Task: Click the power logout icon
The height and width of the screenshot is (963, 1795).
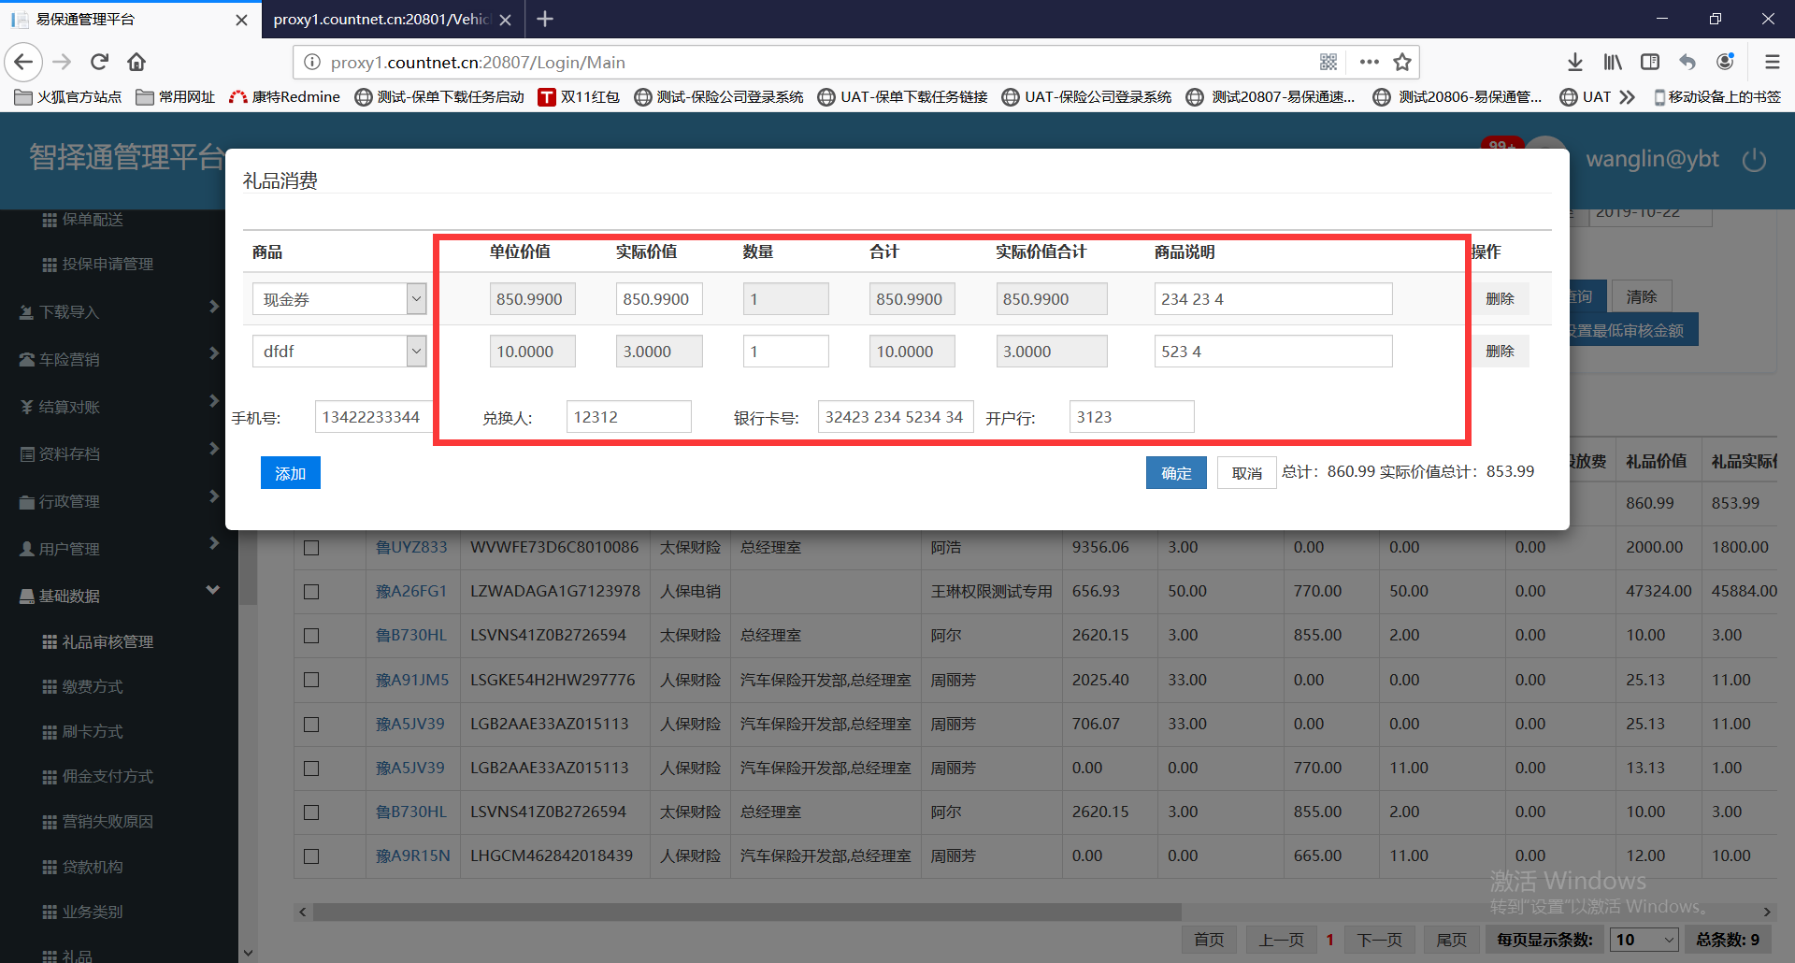Action: tap(1754, 160)
